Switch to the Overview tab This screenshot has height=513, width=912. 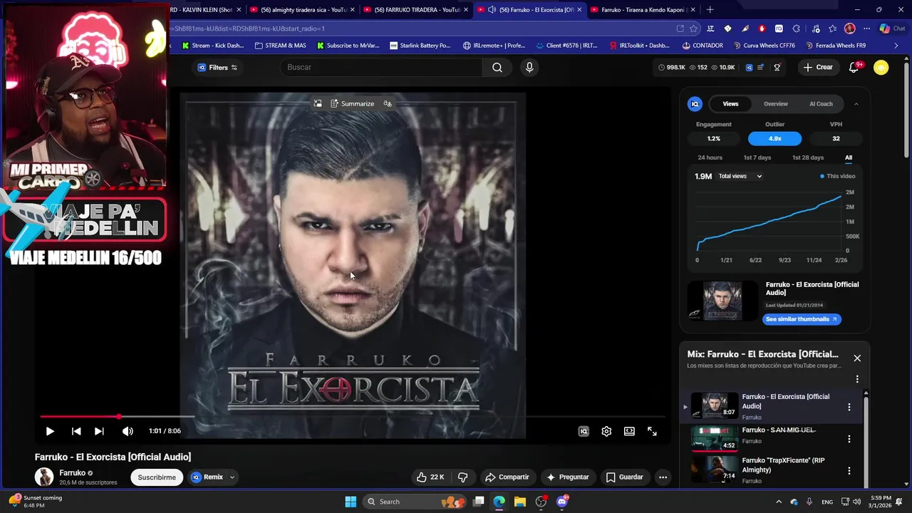click(x=776, y=104)
